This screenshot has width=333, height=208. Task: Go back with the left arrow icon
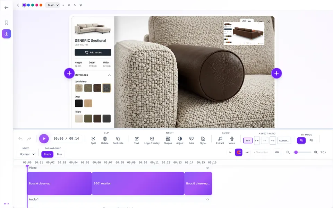[x=6, y=8]
